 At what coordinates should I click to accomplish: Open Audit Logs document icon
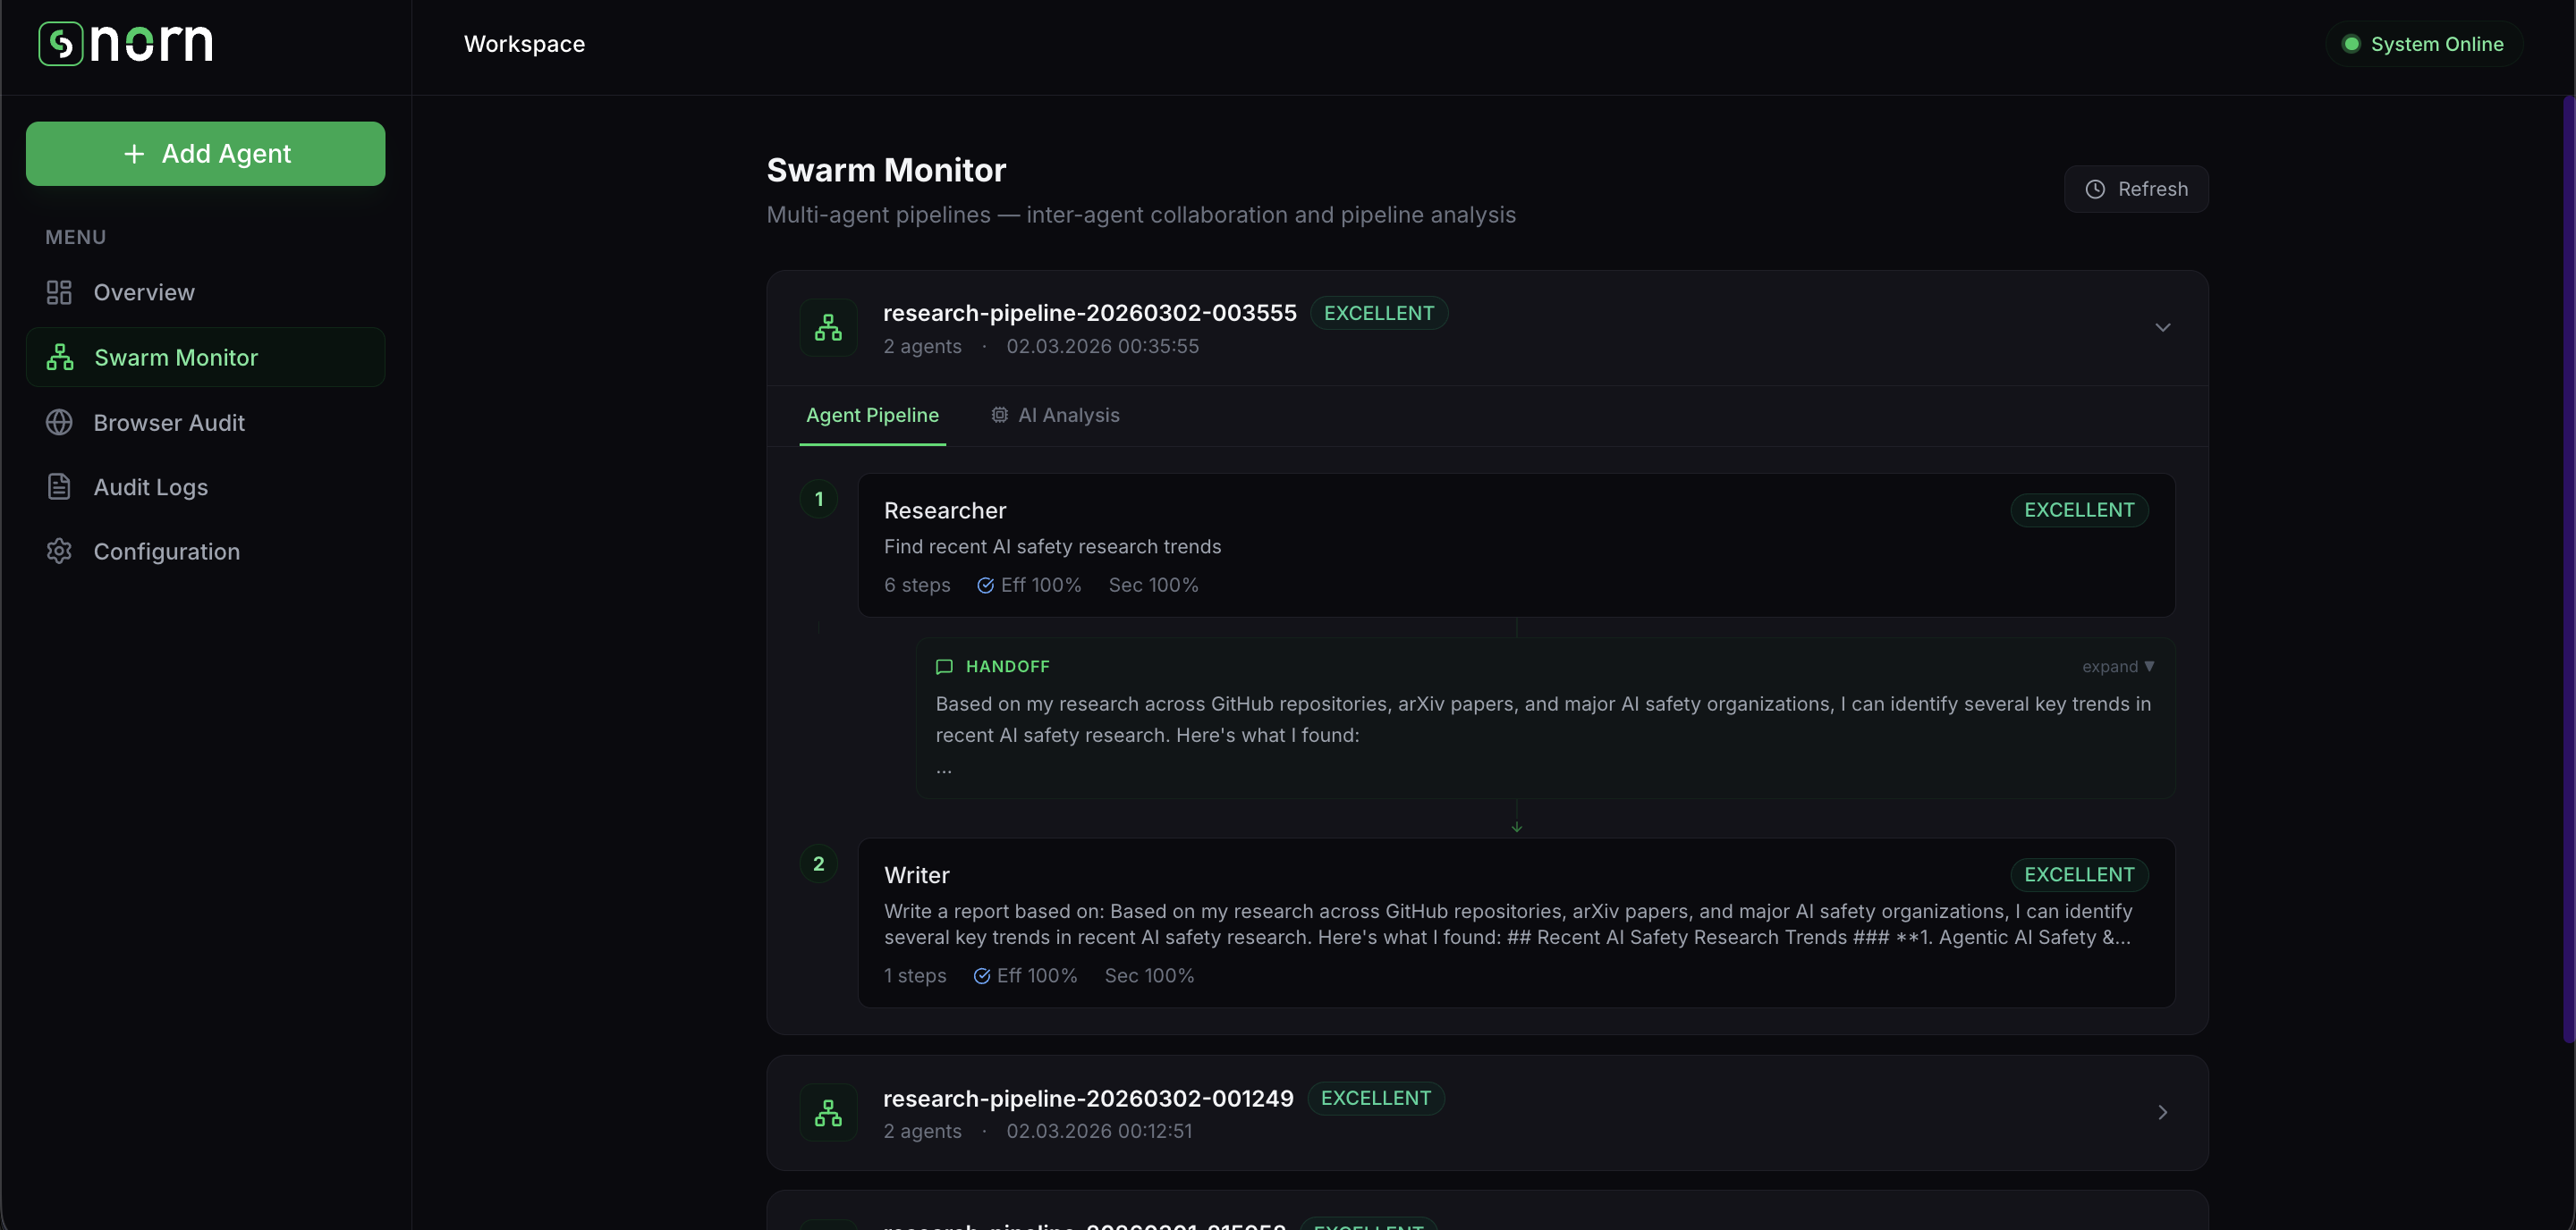click(x=59, y=486)
